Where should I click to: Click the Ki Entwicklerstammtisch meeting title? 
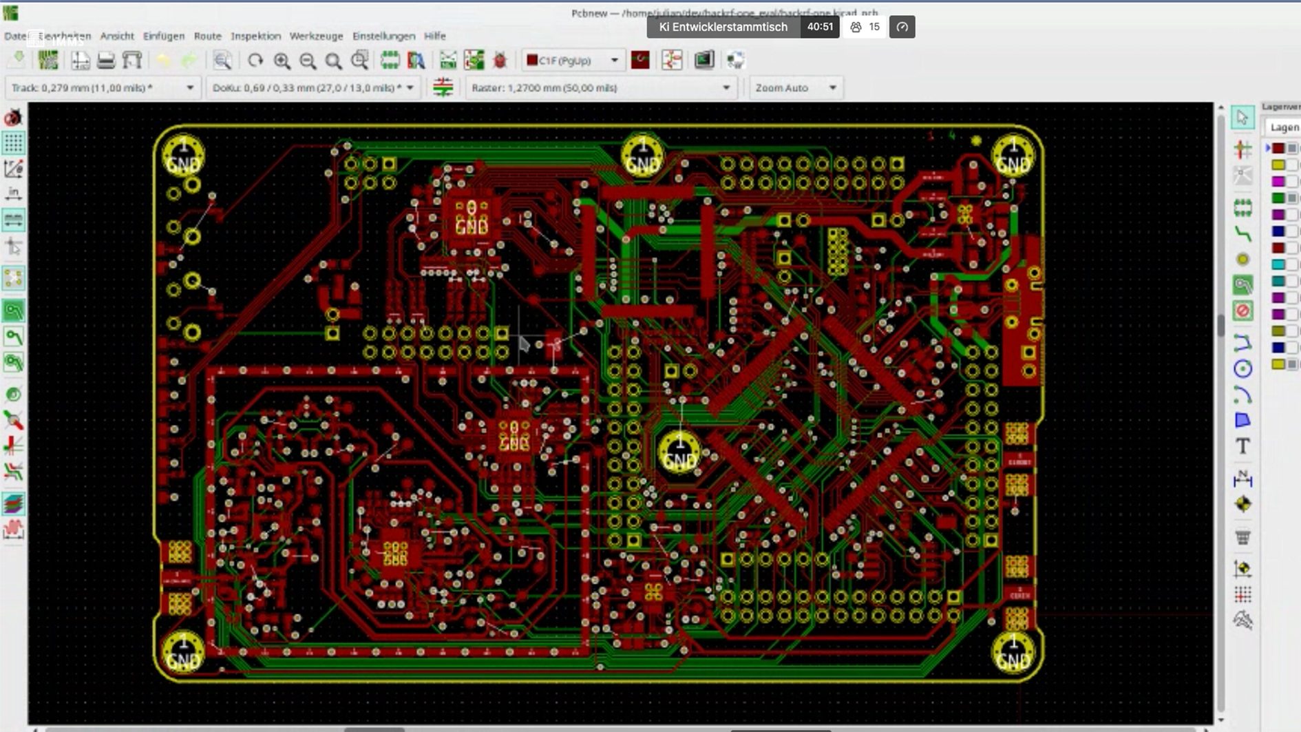723,27
